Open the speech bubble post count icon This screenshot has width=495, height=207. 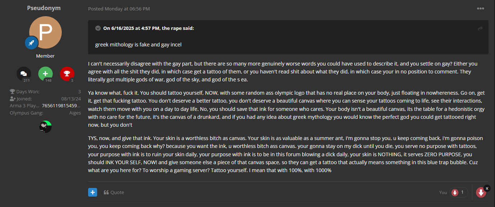pyautogui.click(x=24, y=74)
